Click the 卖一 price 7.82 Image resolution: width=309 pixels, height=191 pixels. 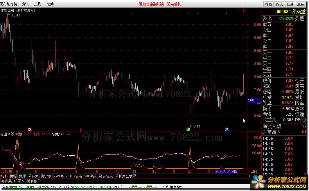coord(290,46)
